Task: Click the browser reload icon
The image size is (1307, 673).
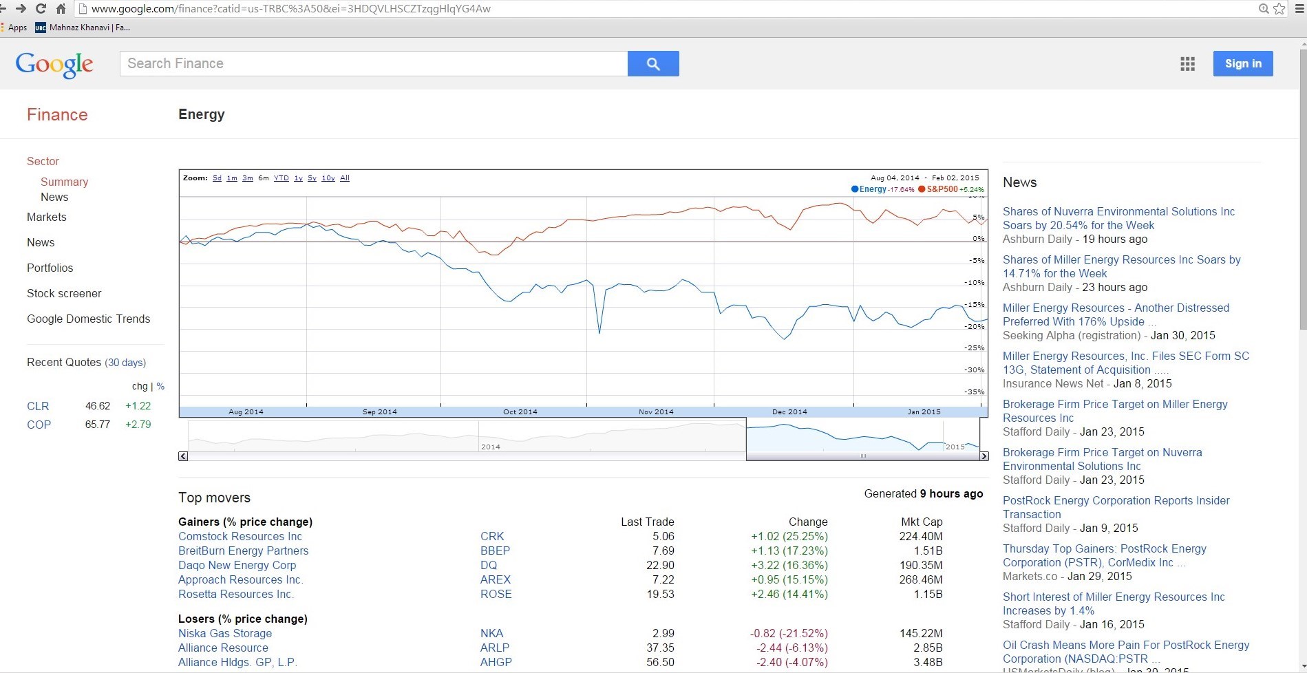Action: 41,9
